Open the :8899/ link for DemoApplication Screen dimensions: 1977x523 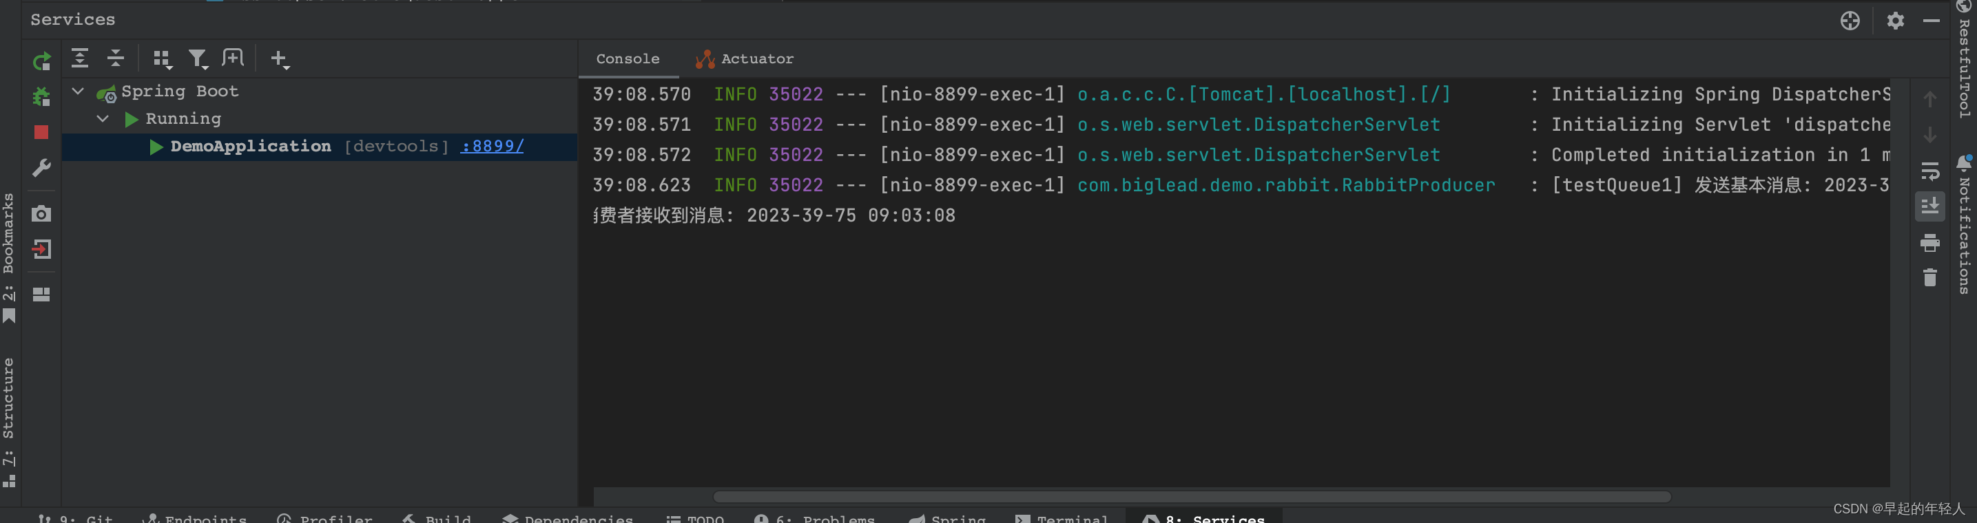pos(492,147)
